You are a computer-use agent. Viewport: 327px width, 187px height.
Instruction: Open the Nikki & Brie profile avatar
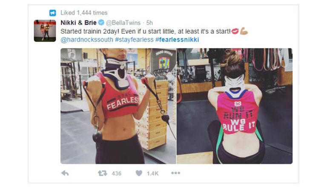[45, 31]
